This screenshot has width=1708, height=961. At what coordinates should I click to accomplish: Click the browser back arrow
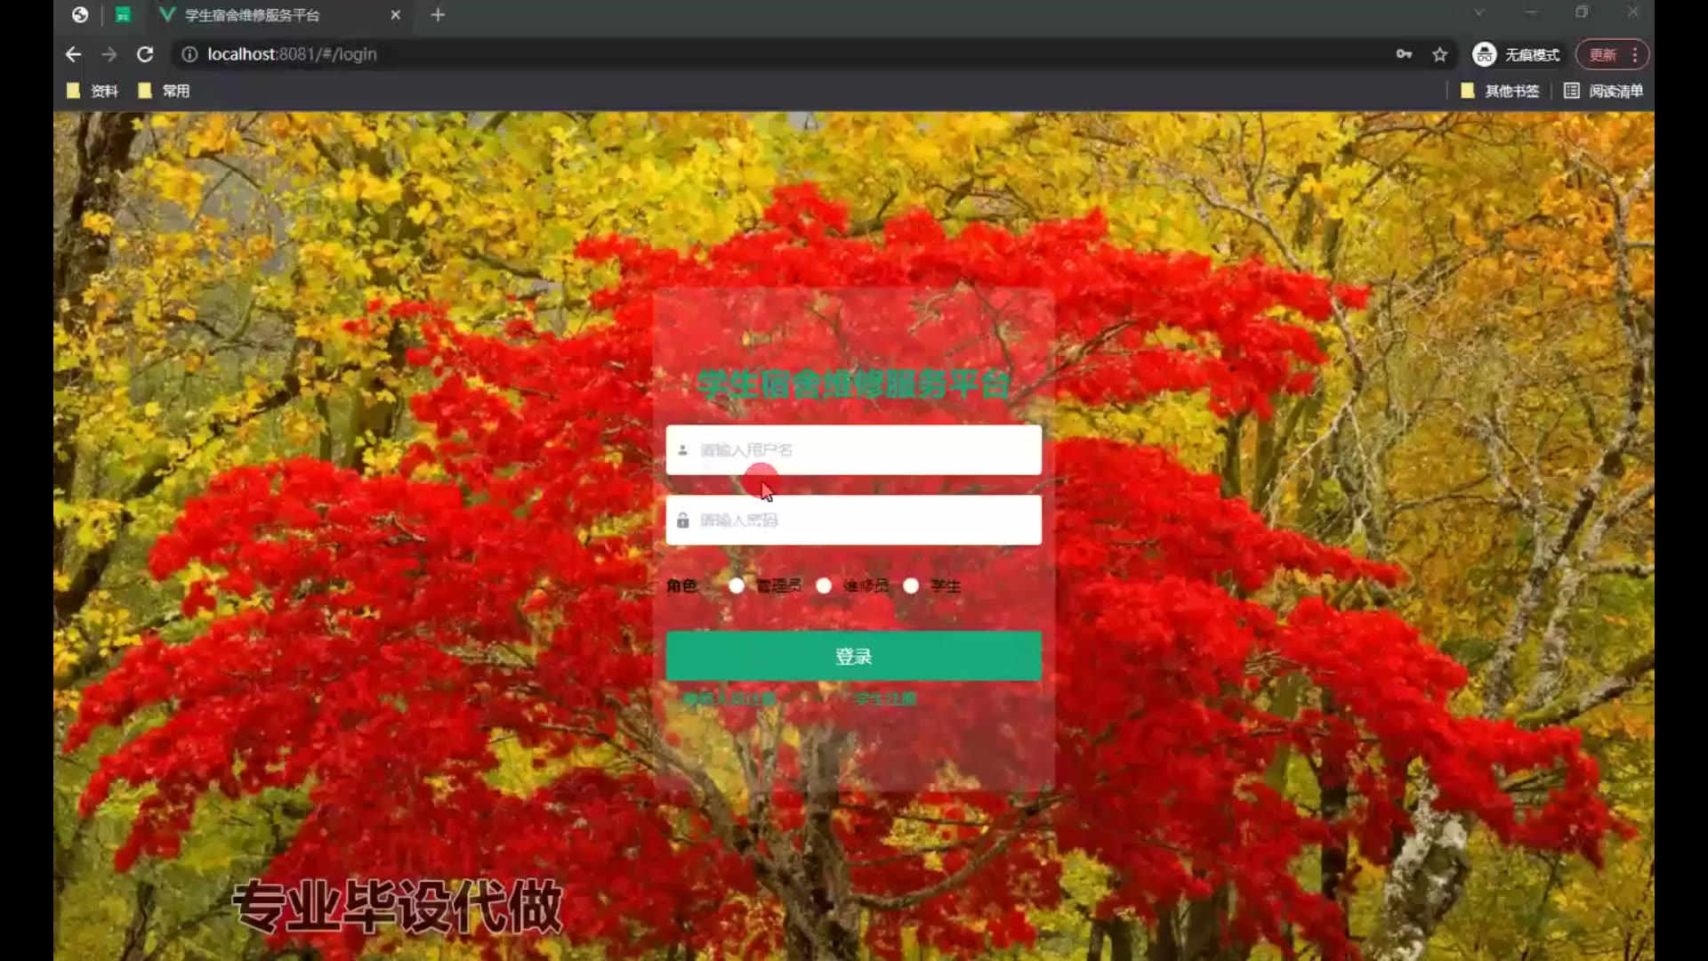(73, 54)
